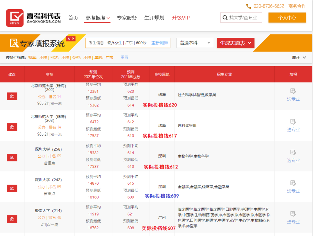Open 专家服务 navigation item
This screenshot has width=313, height=236.
(x=127, y=18)
